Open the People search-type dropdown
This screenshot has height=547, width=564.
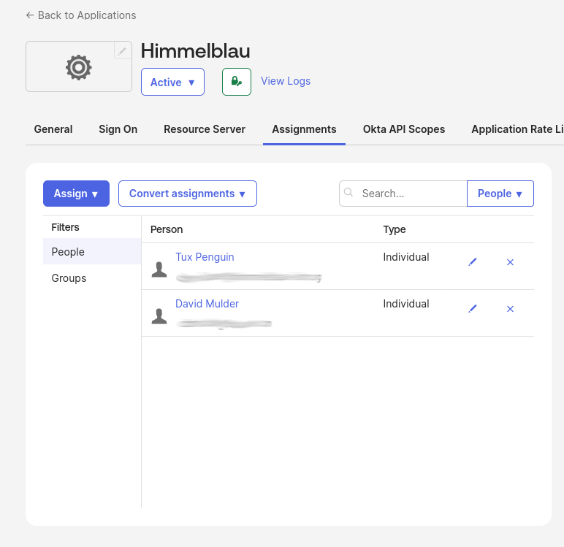pyautogui.click(x=500, y=194)
